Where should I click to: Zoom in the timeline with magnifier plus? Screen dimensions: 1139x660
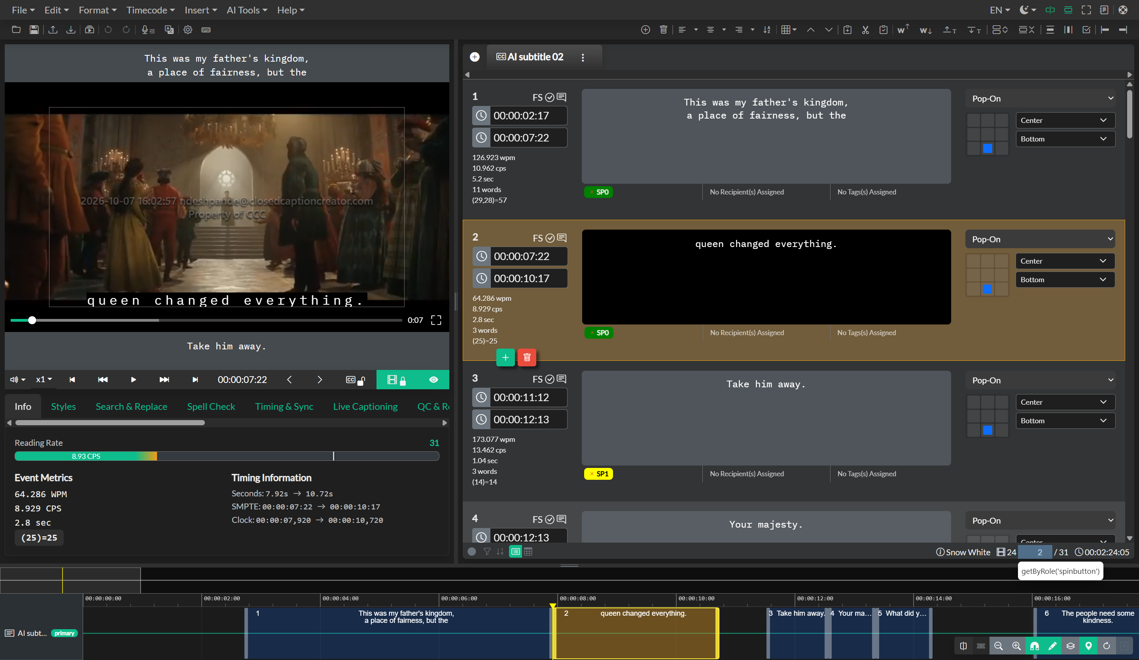click(x=1016, y=646)
